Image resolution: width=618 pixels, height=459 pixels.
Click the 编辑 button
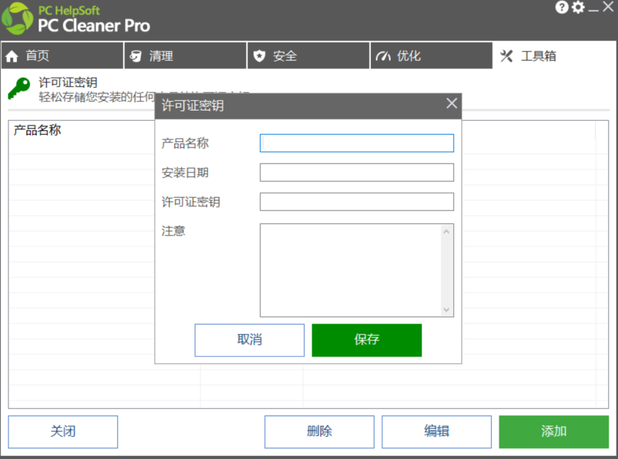[x=436, y=432]
